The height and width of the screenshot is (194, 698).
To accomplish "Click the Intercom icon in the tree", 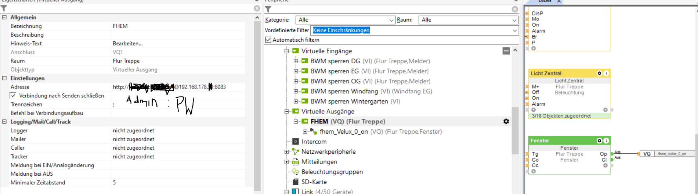I will coord(296,141).
